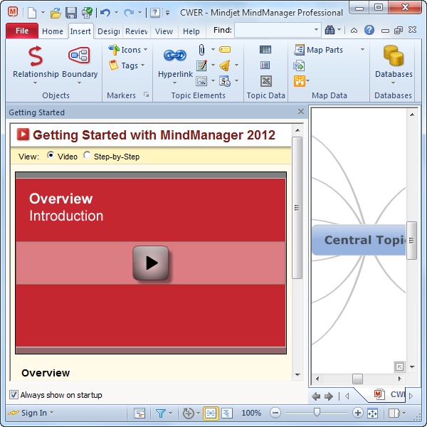
Task: Switch to the View ribbon tab
Action: (164, 31)
